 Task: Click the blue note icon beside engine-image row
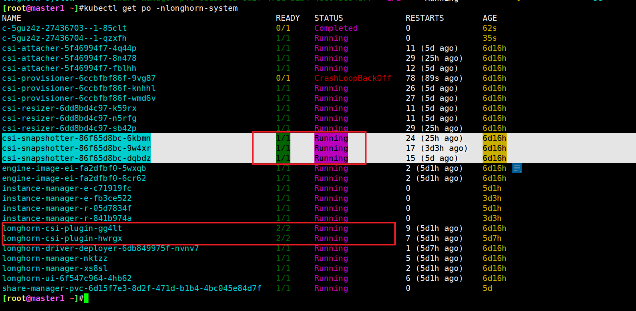[x=517, y=169]
